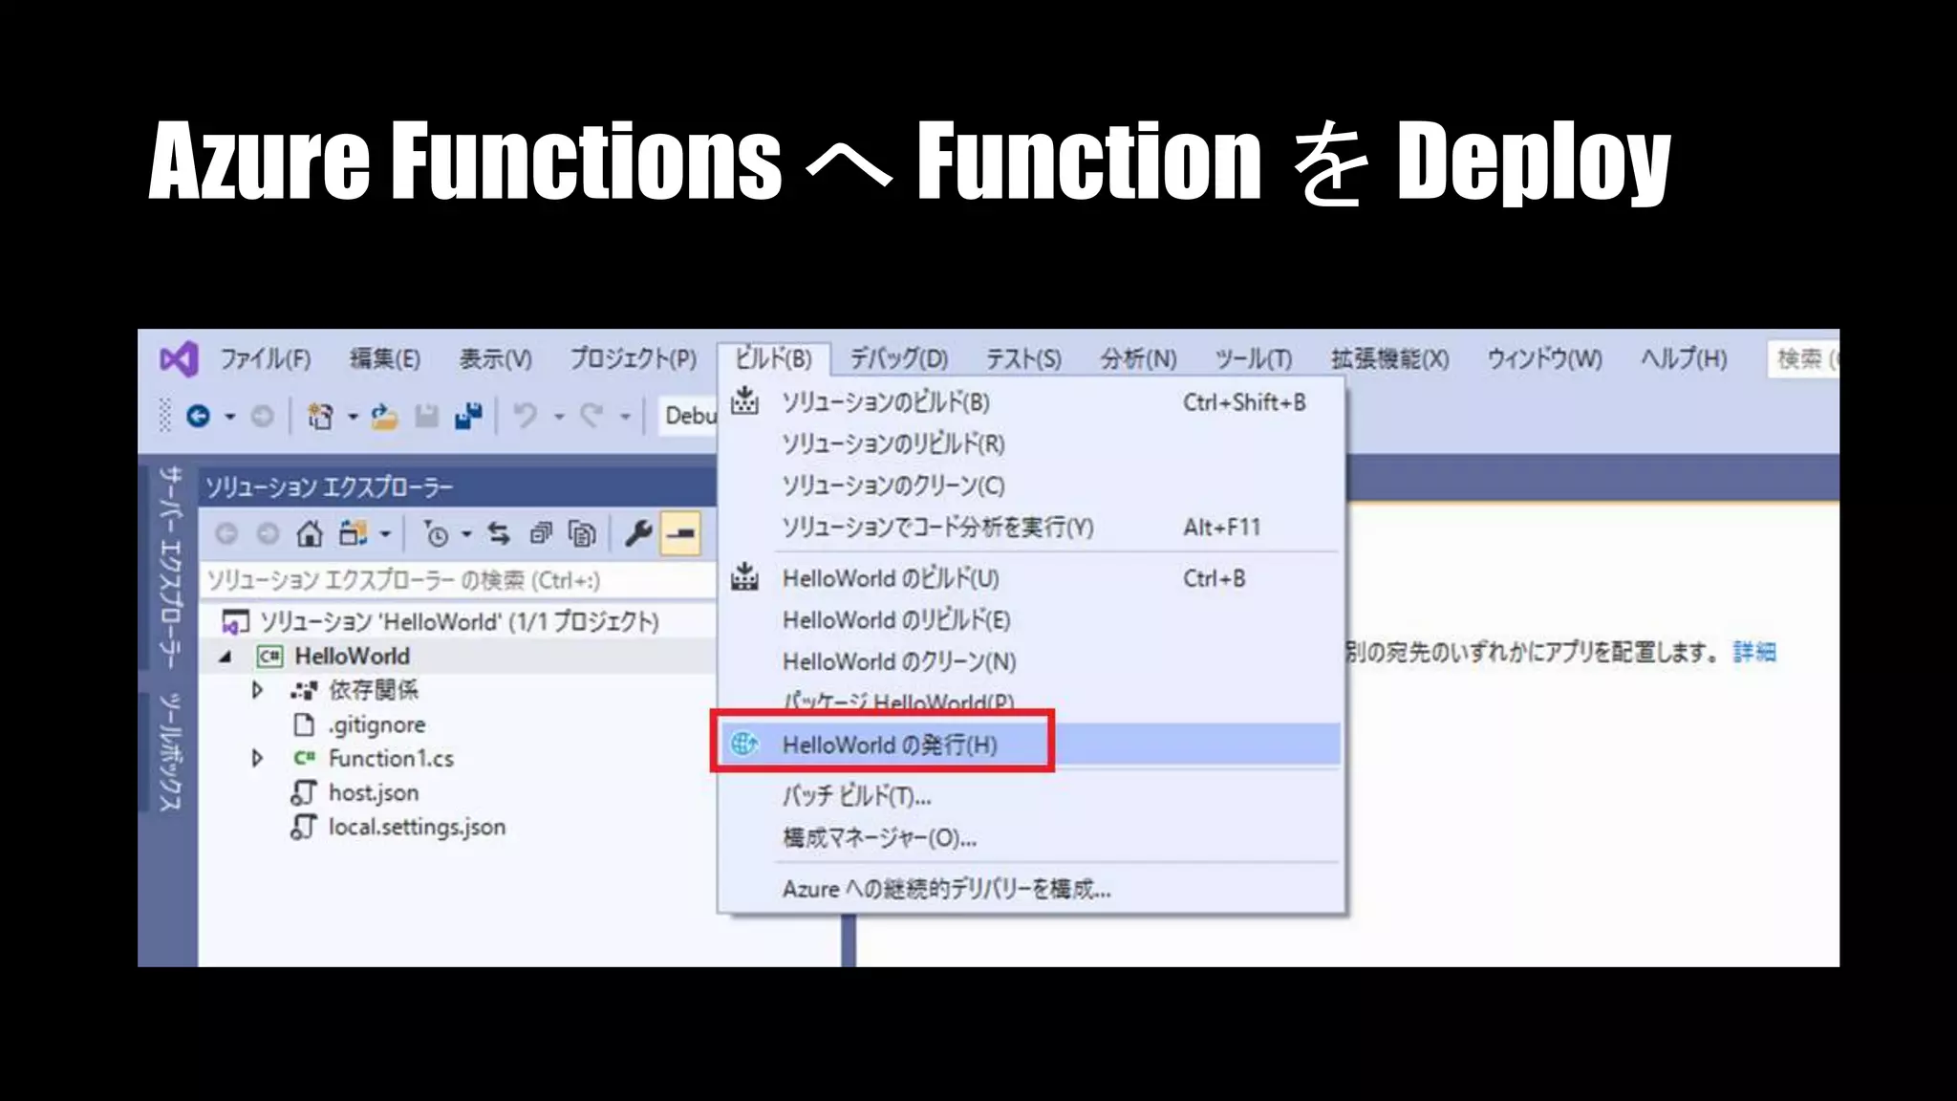Click the greyed Navigate Forward toolbar arrow

[262, 416]
